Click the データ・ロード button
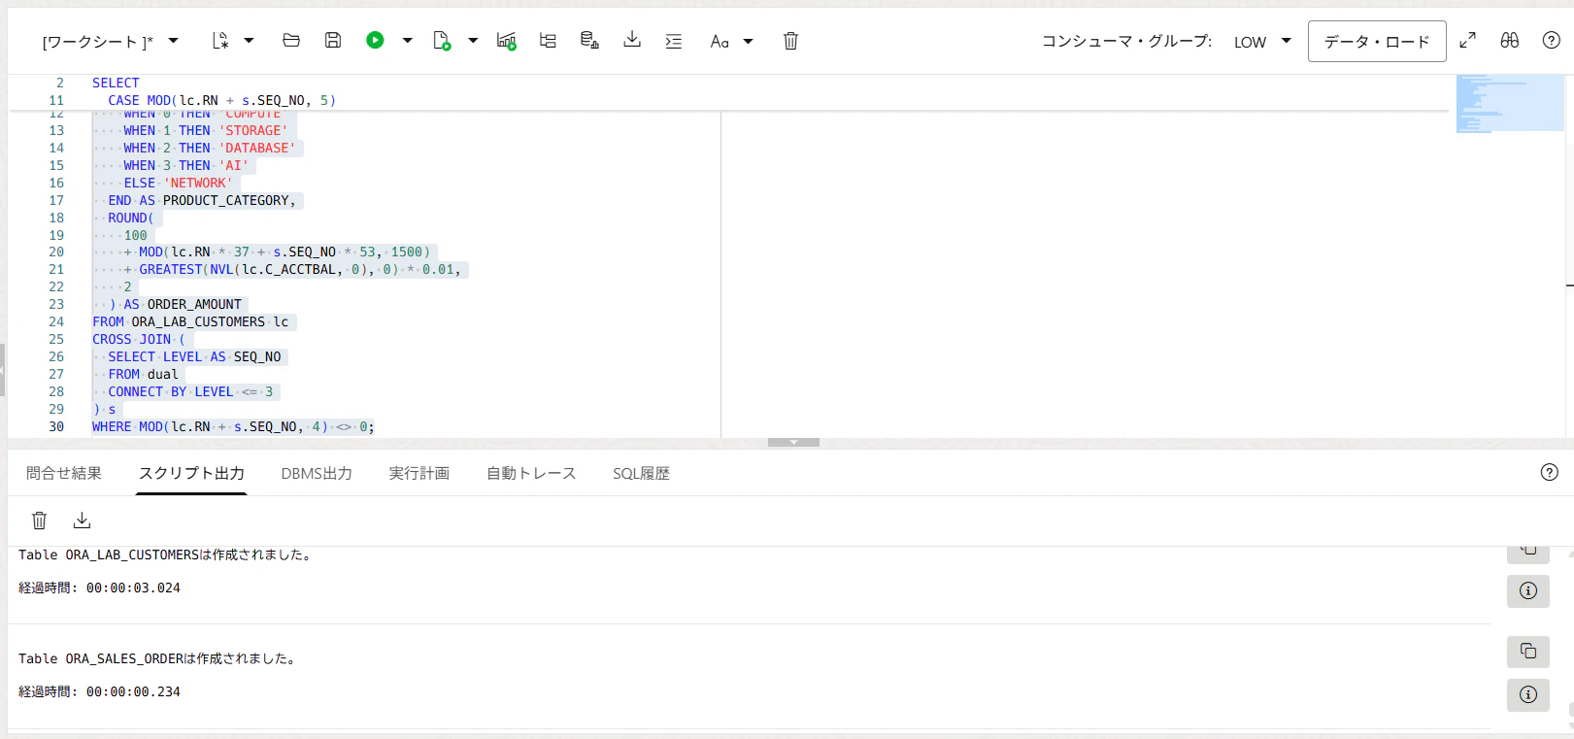 point(1377,42)
